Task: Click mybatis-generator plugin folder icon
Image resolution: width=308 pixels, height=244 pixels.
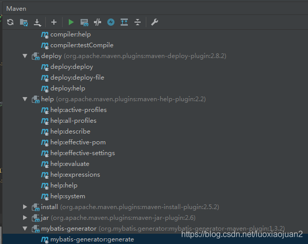Action: coord(35,229)
